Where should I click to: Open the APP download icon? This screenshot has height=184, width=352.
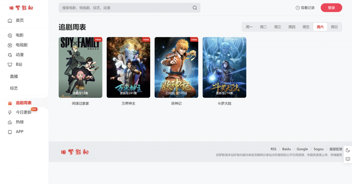click(10, 132)
